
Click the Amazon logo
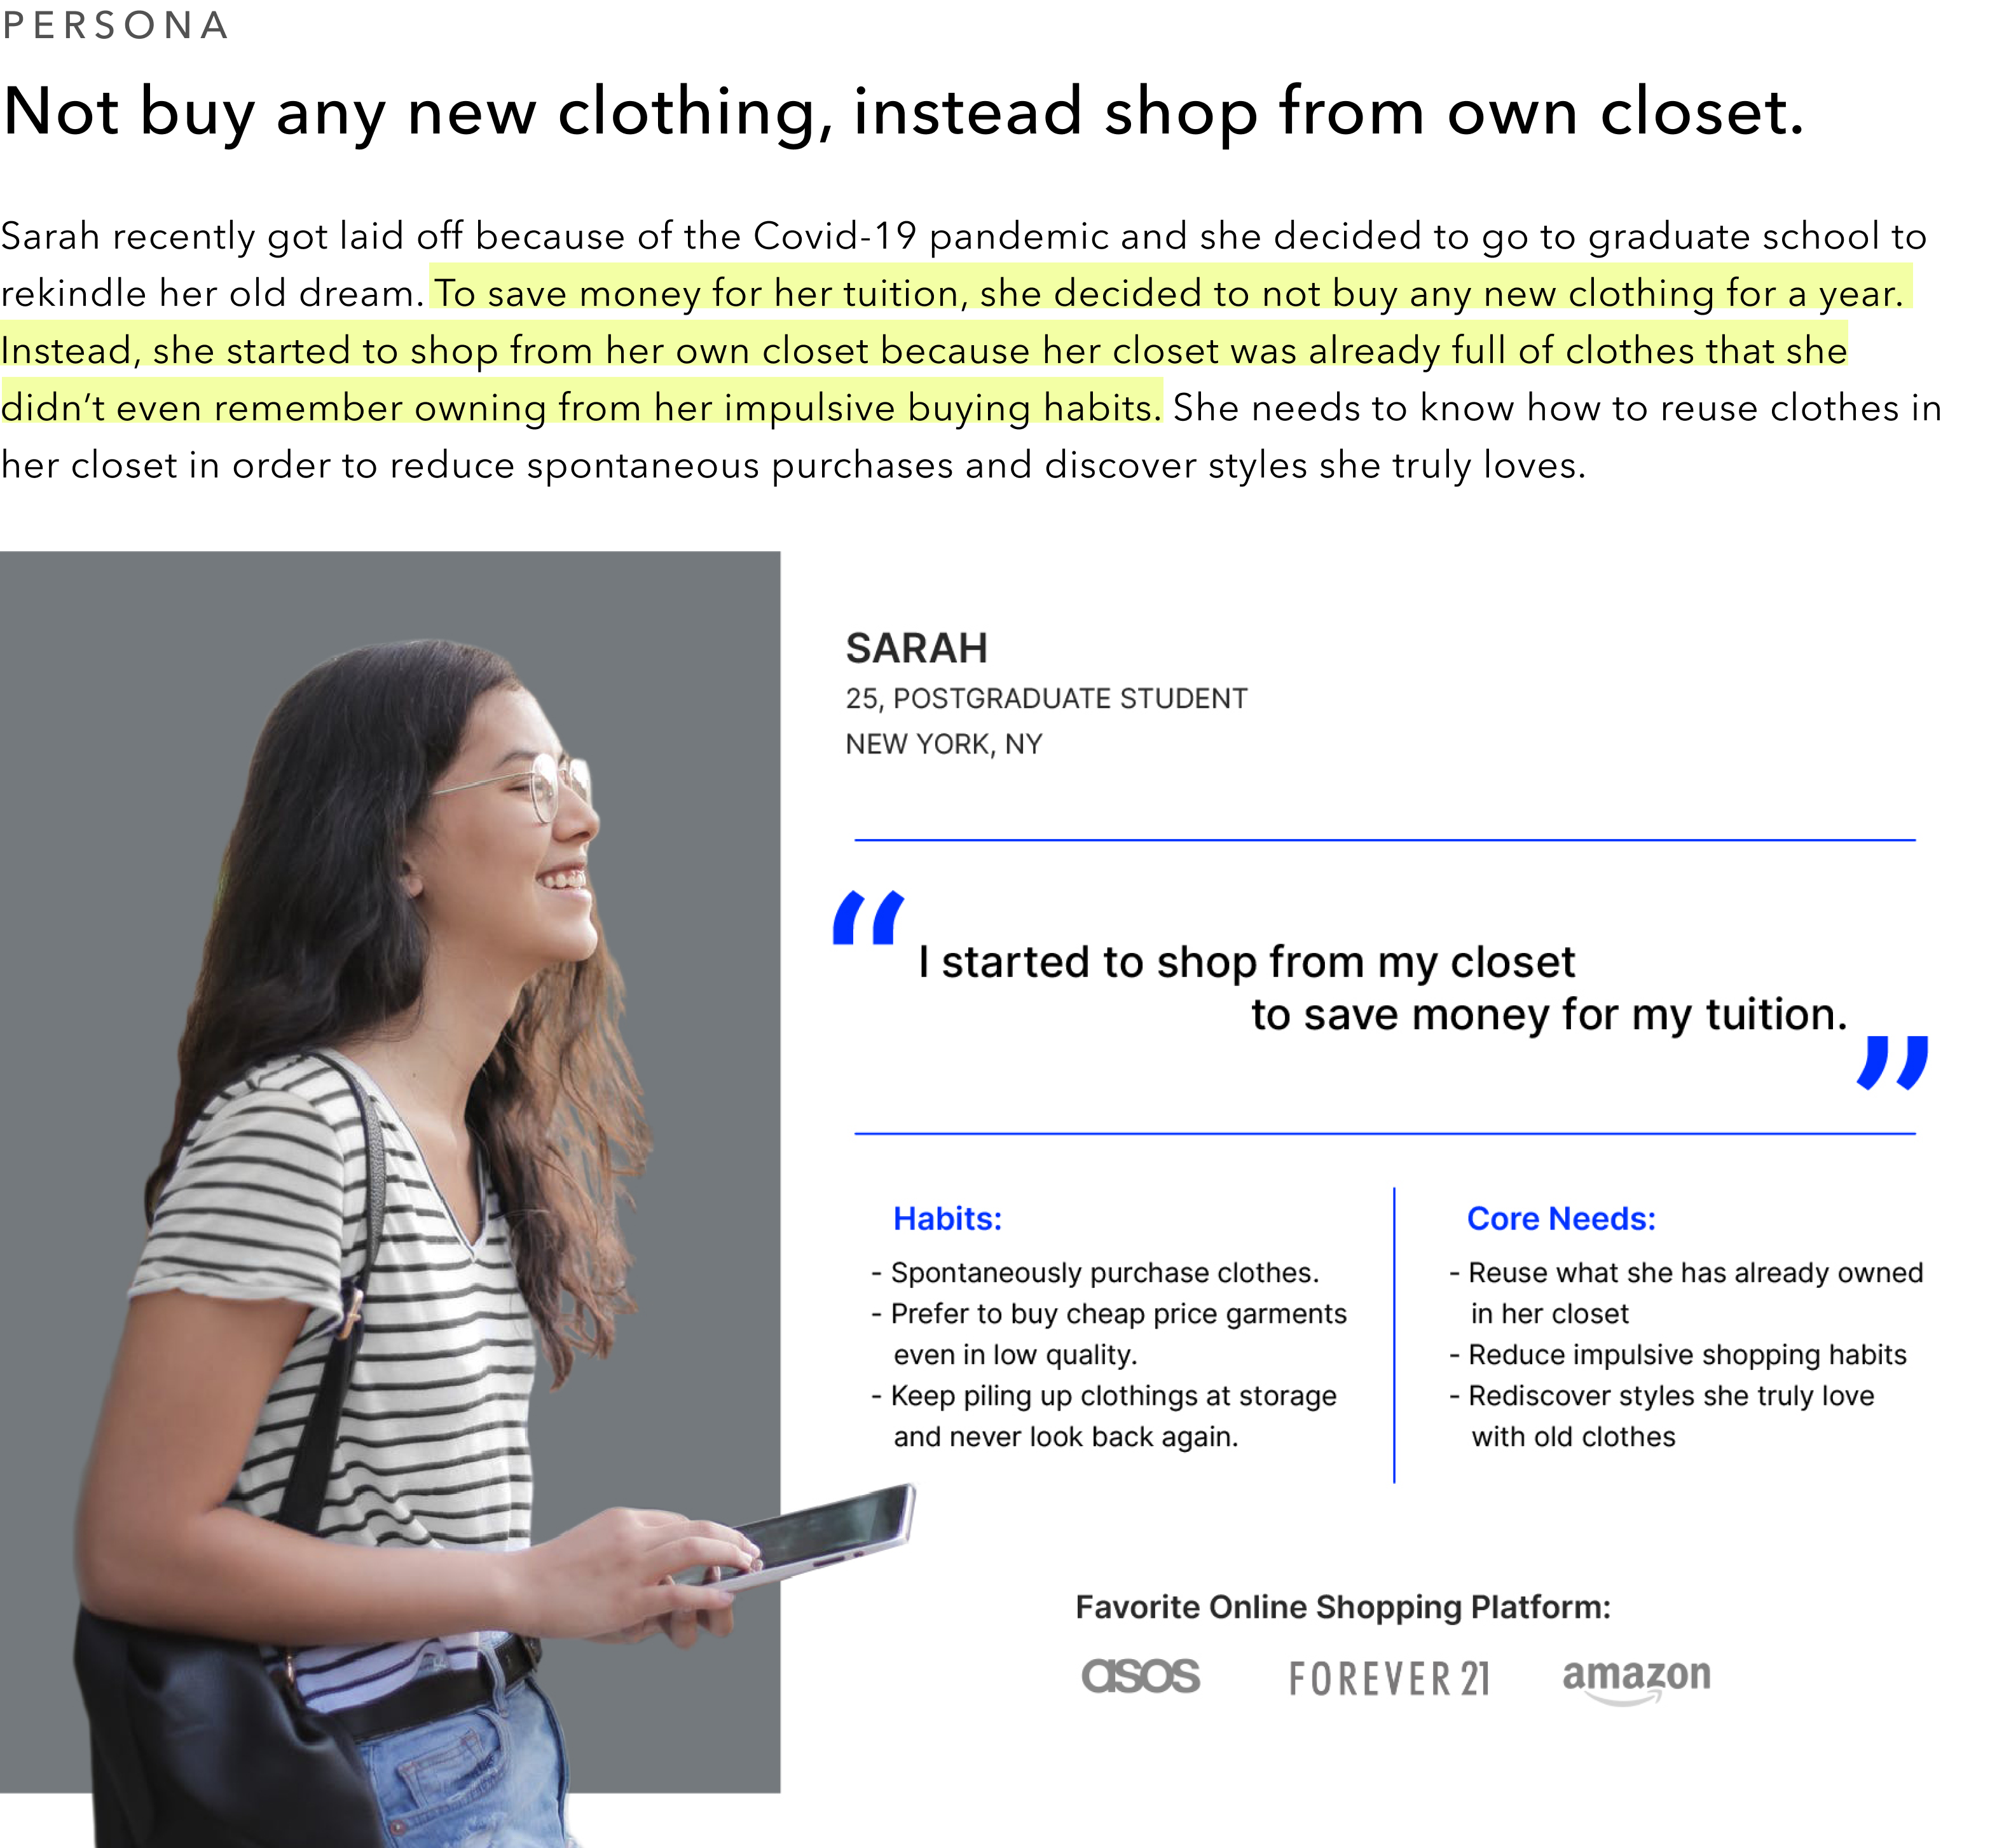1636,1677
